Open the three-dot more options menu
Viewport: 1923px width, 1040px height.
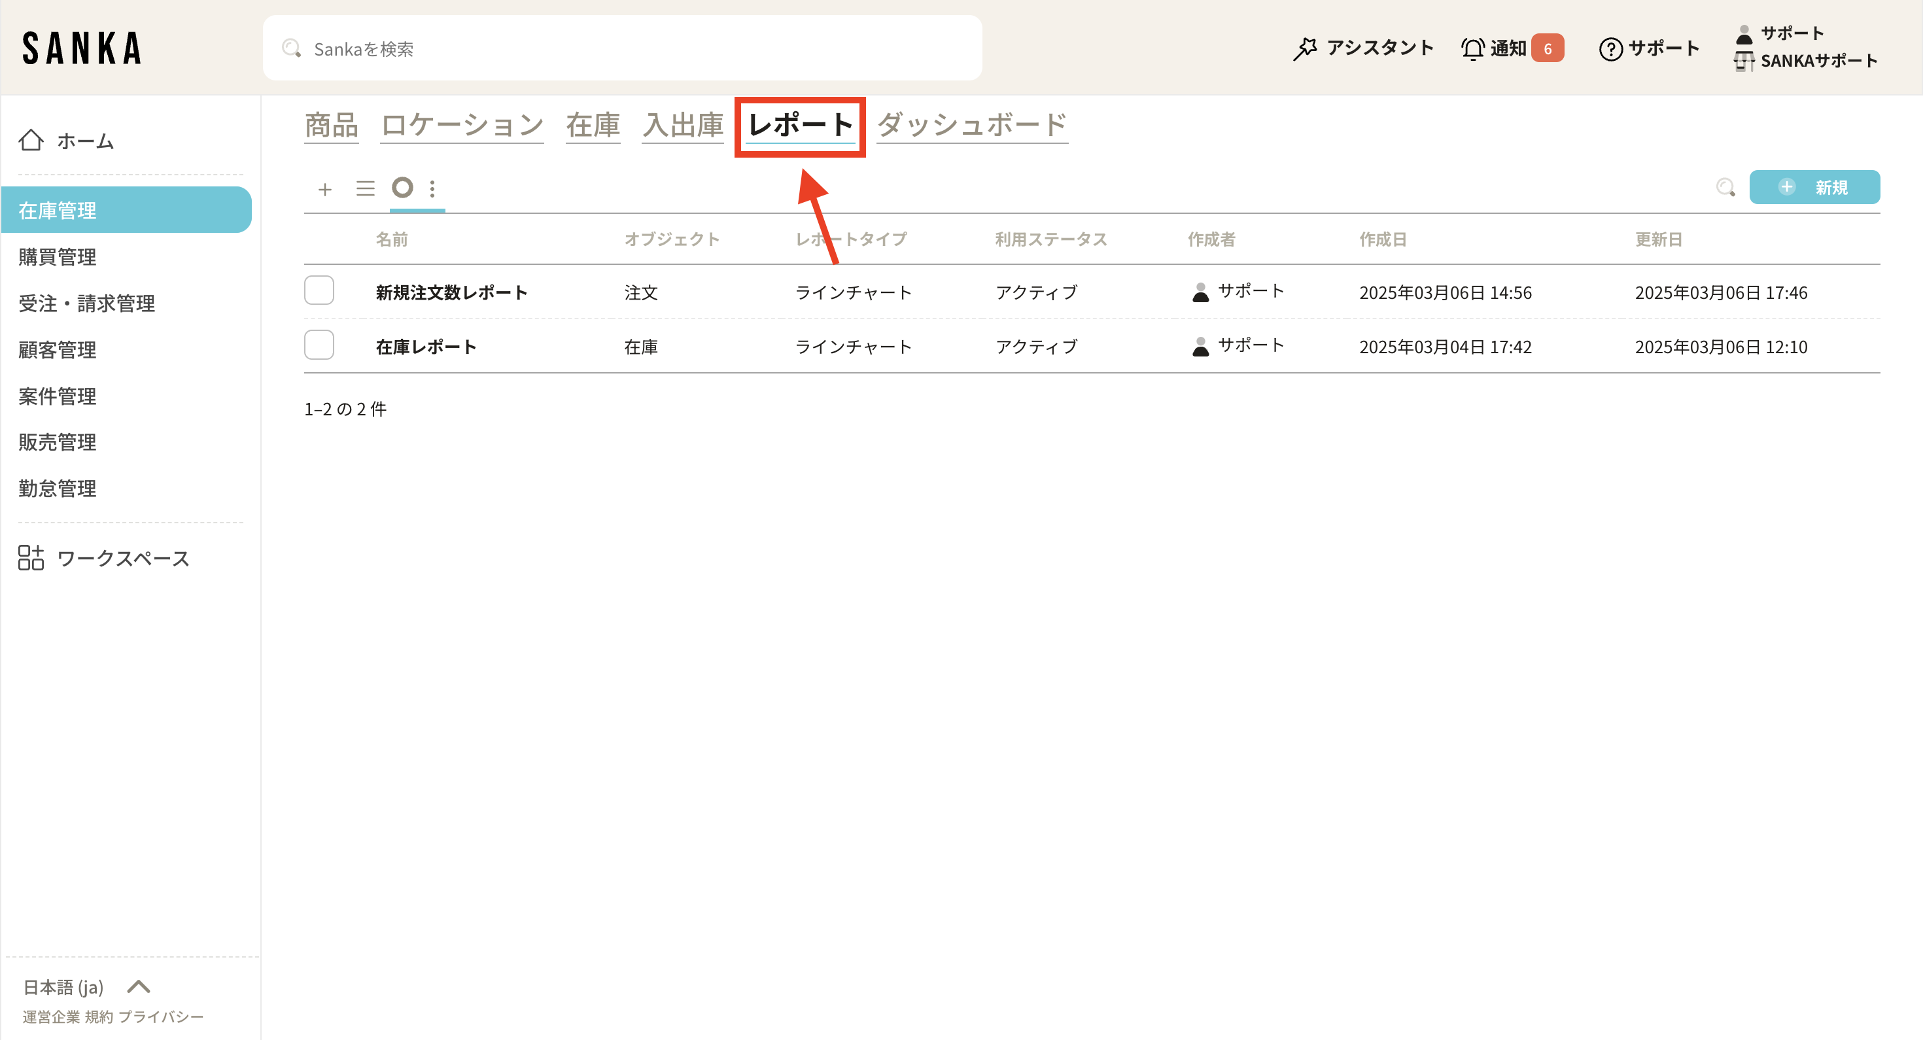point(432,188)
